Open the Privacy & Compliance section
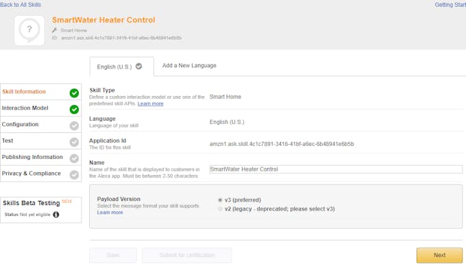This screenshot has width=466, height=266. coord(40,173)
